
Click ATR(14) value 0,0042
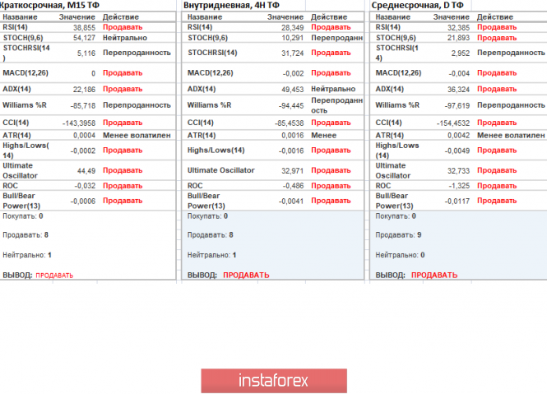coord(458,136)
